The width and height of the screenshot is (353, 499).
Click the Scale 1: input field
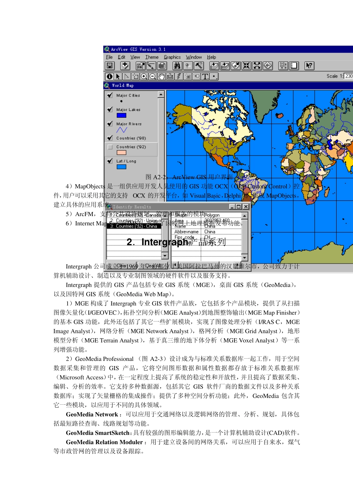(x=349, y=76)
